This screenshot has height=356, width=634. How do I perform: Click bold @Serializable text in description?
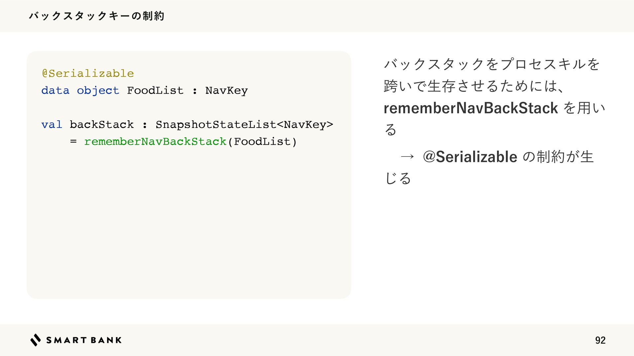coord(470,157)
